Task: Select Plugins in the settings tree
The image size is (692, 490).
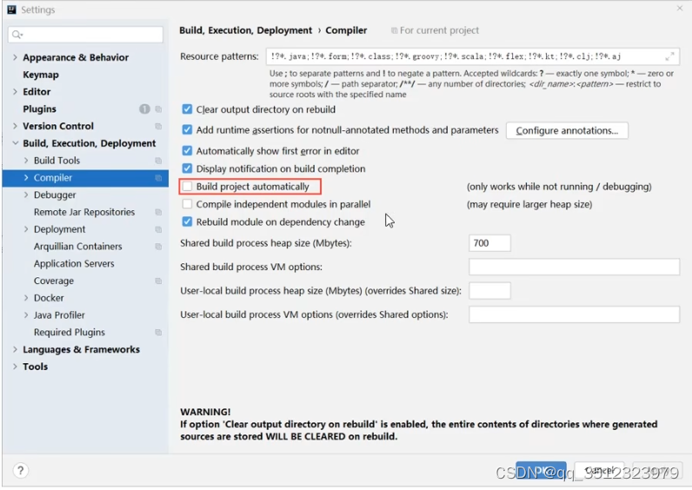Action: [x=39, y=109]
